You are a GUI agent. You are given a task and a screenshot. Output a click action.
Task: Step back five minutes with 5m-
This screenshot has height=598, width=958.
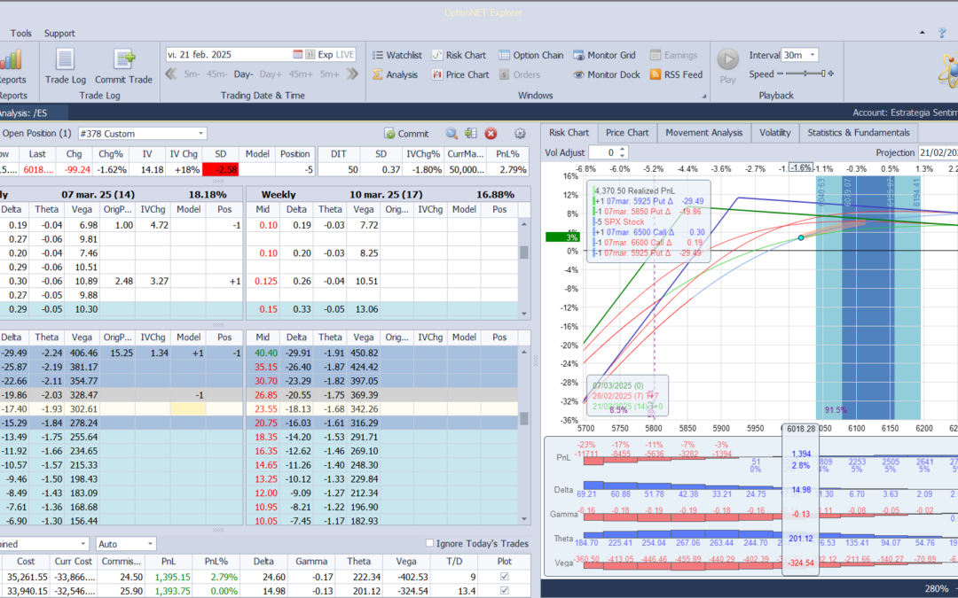coord(192,74)
